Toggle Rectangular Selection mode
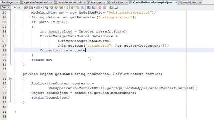The image size is (214, 120). [x=66, y=7]
